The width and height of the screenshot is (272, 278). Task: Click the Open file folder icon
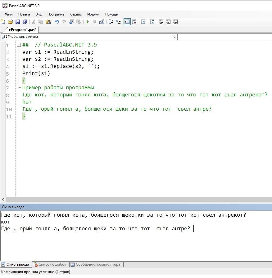pos(11,22)
